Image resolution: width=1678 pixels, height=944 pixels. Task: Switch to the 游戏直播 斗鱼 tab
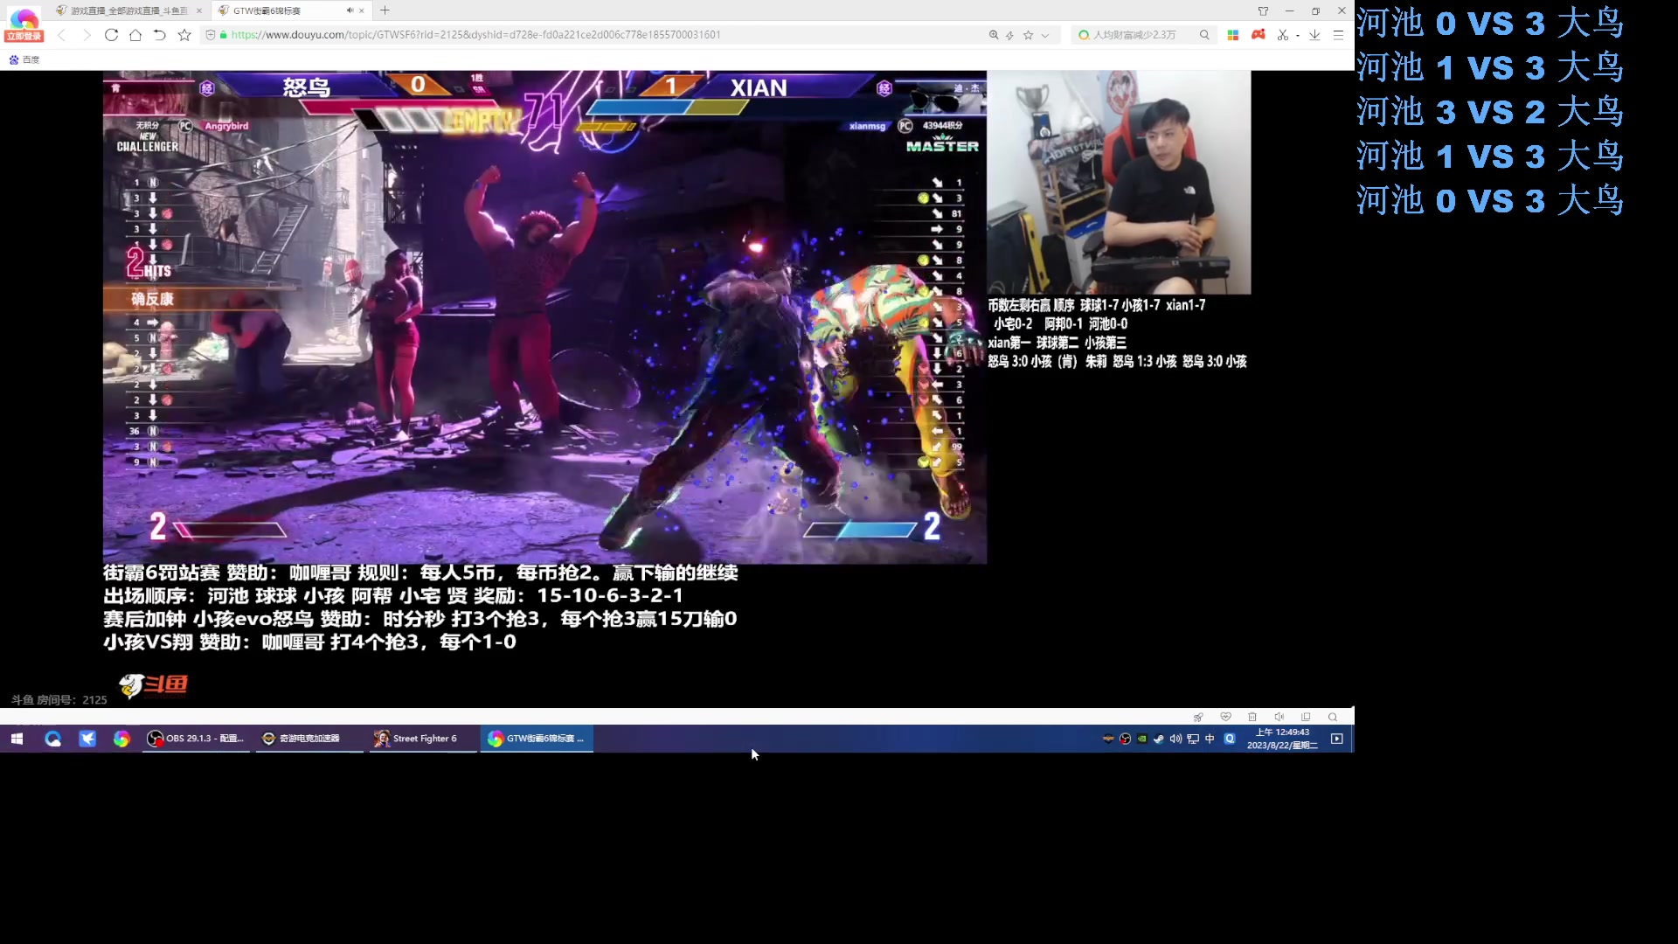coord(129,10)
